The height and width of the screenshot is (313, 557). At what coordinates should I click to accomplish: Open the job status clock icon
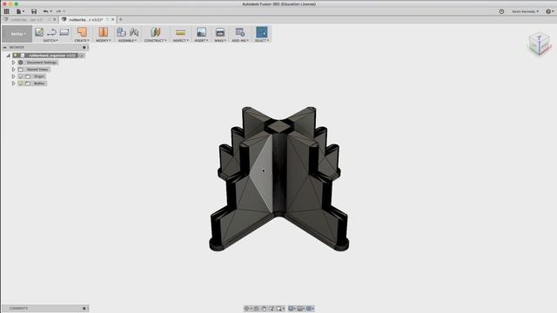pos(501,11)
